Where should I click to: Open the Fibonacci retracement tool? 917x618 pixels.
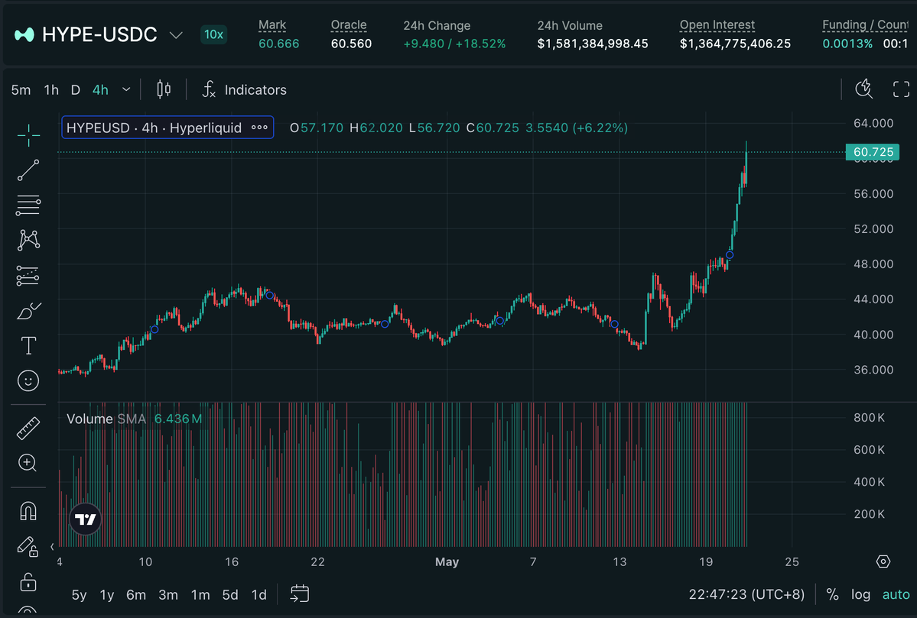tap(28, 205)
